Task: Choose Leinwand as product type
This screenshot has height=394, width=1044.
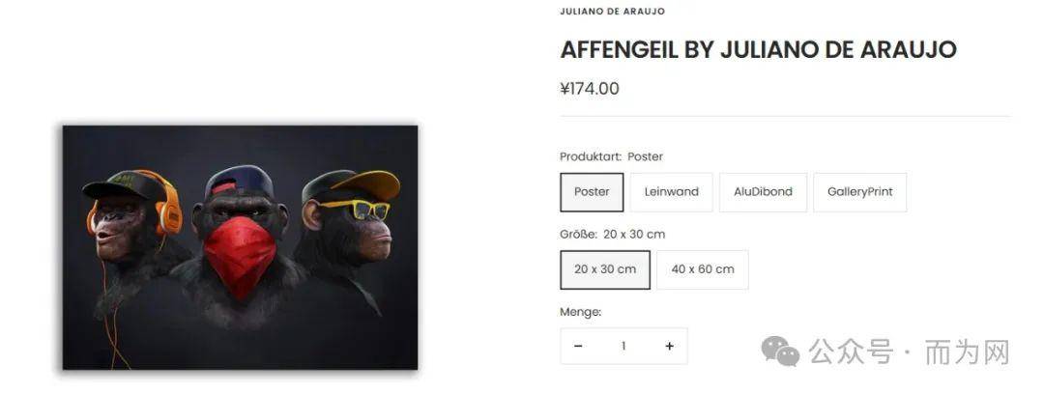Action: [671, 192]
